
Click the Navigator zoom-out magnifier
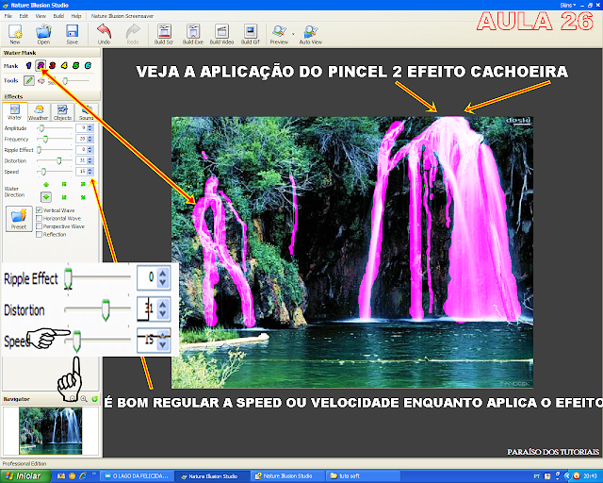coord(73,399)
